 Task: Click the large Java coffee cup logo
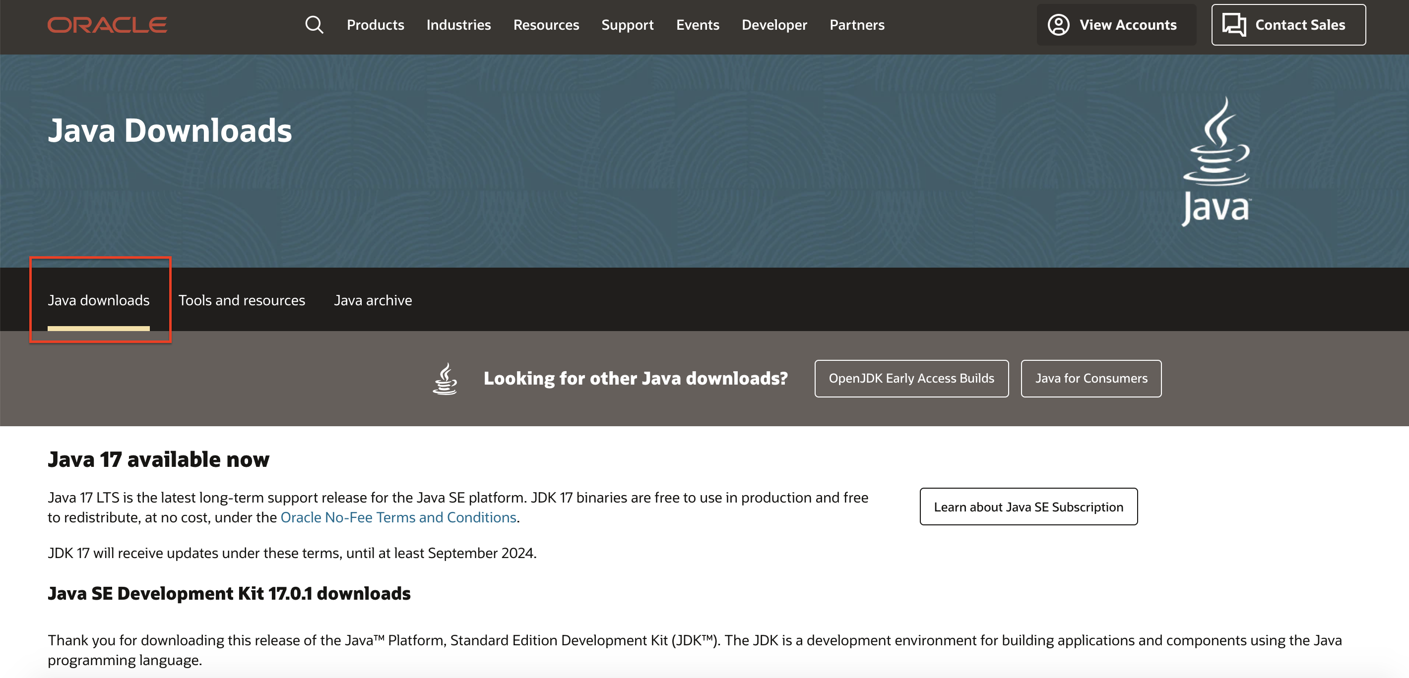click(x=1216, y=161)
